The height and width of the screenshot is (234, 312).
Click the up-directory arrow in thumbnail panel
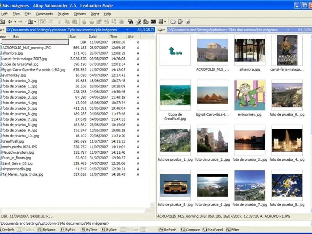(175, 50)
